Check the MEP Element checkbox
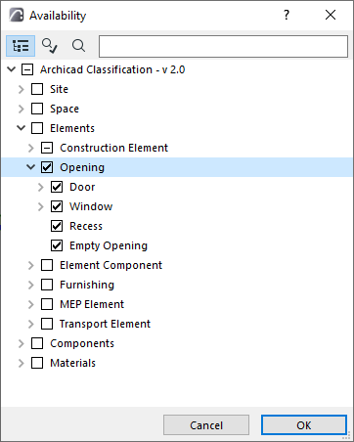The width and height of the screenshot is (354, 442). pyautogui.click(x=47, y=304)
